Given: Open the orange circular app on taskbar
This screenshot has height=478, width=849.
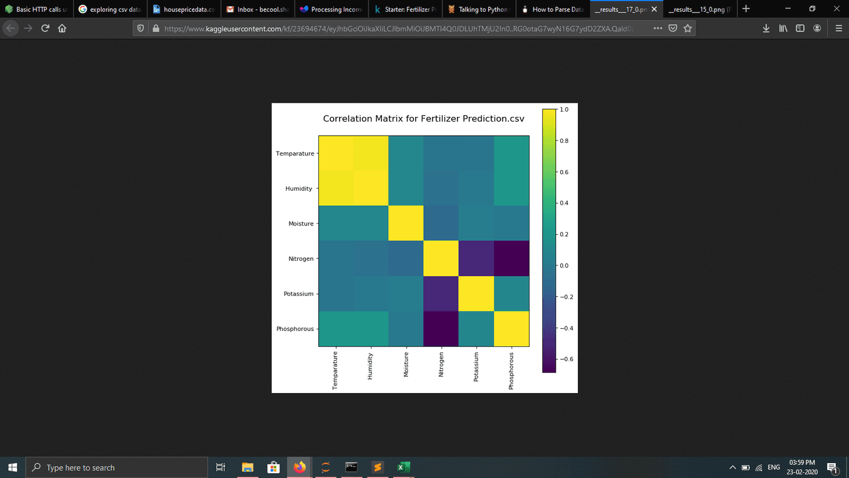Looking at the screenshot, I should tap(325, 467).
